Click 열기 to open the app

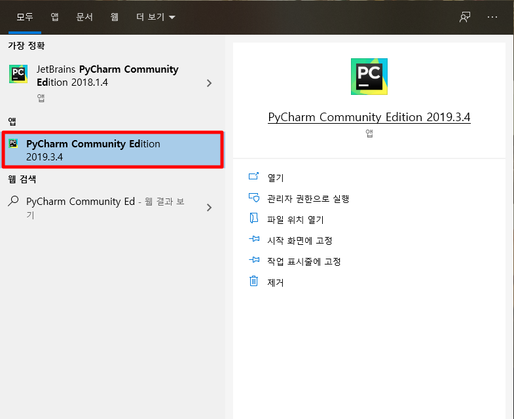pos(276,177)
